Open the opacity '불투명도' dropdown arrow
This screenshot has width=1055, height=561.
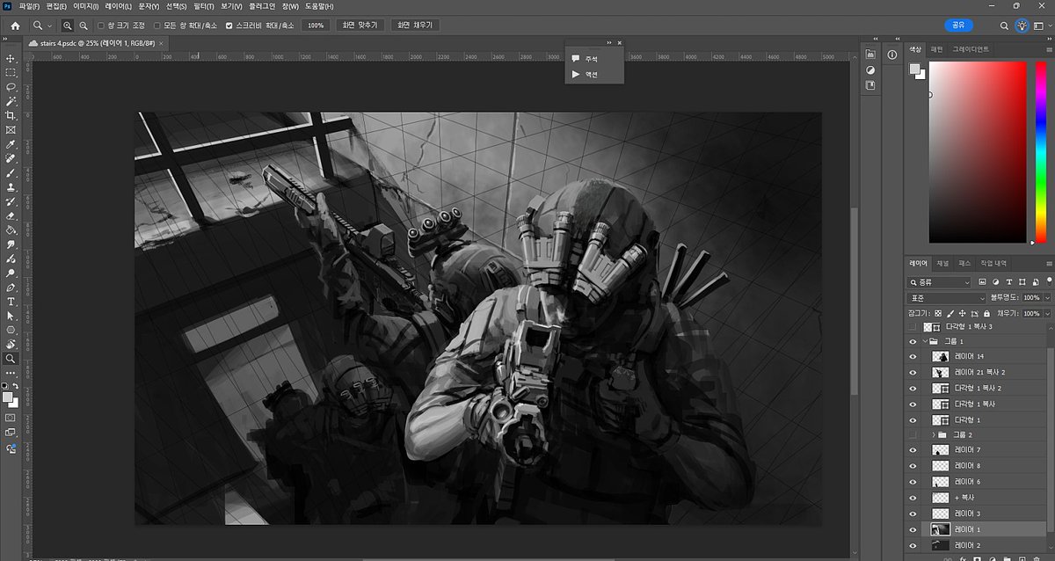(x=1047, y=298)
